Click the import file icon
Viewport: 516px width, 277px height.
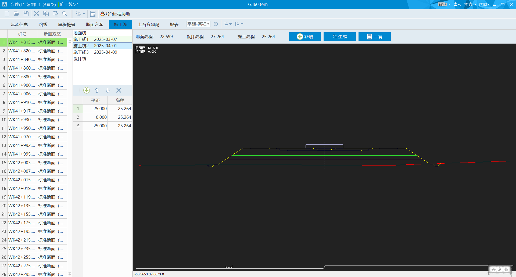pyautogui.click(x=226, y=24)
